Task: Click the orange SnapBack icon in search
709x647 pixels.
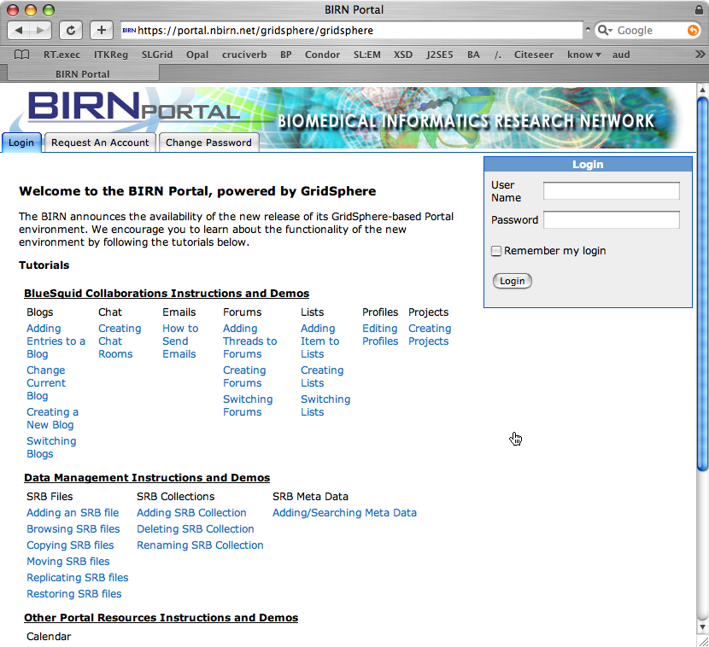Action: 693,30
